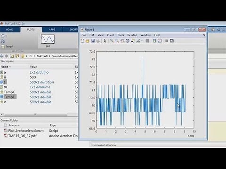226x169 pixels.
Task: Select variable ii in the Workspace
Action: point(5,77)
